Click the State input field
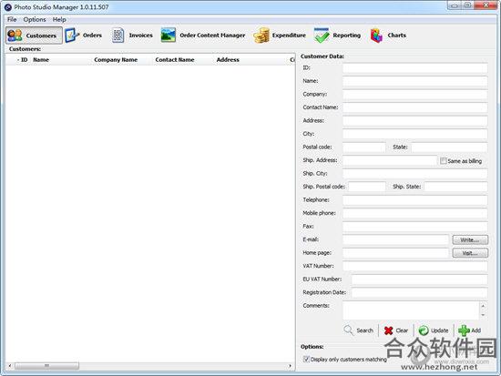 (449, 147)
